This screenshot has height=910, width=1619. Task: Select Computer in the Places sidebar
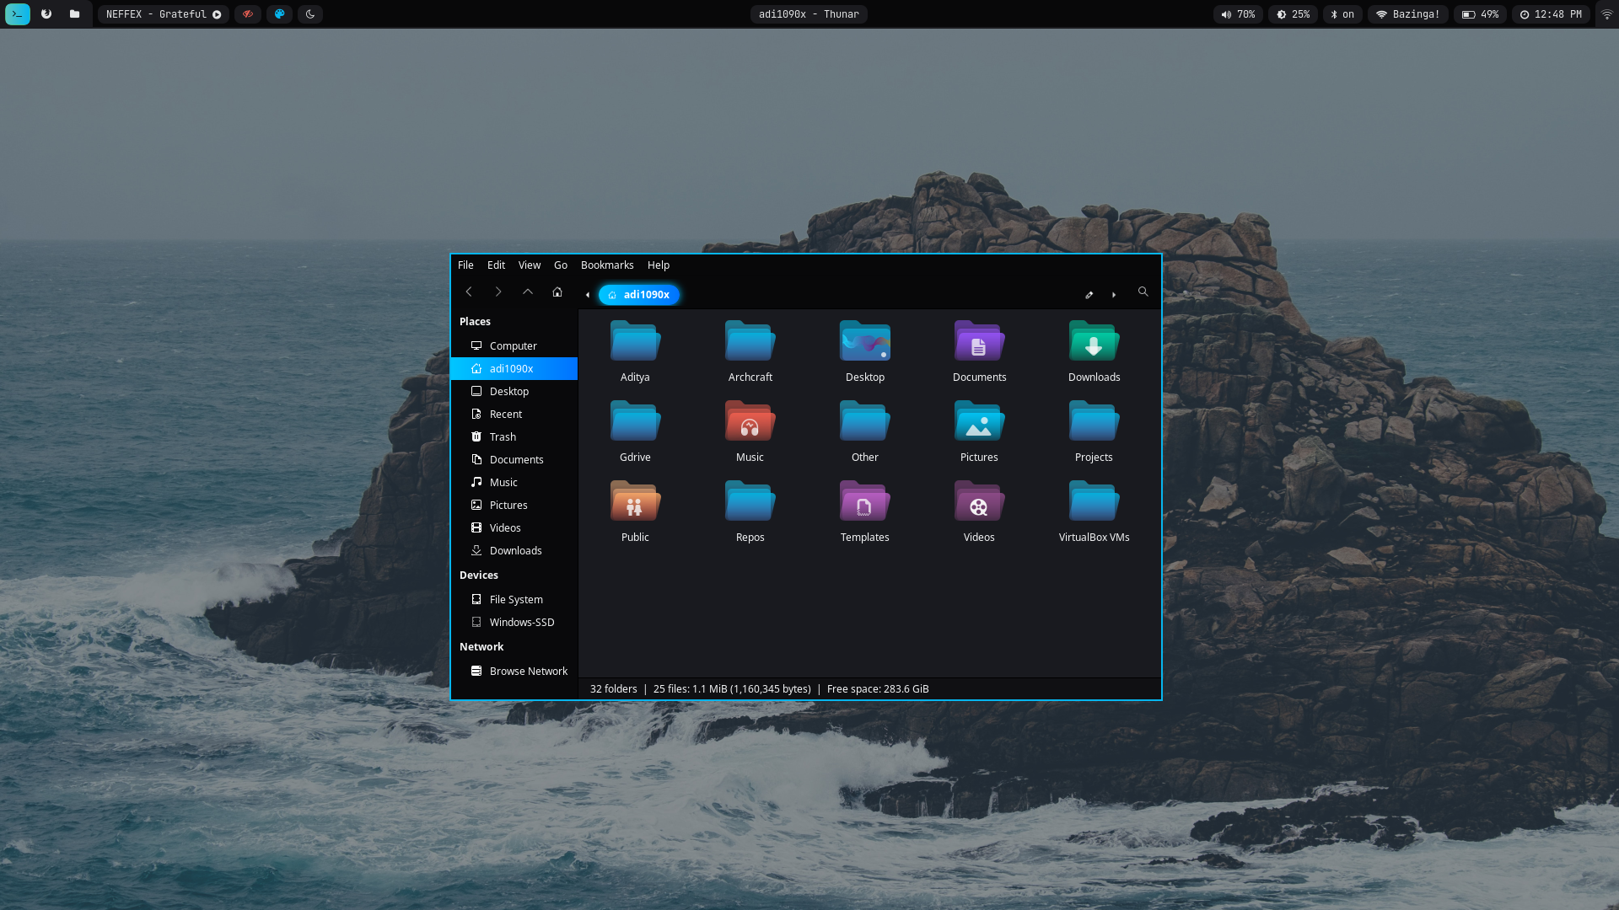pyautogui.click(x=514, y=346)
